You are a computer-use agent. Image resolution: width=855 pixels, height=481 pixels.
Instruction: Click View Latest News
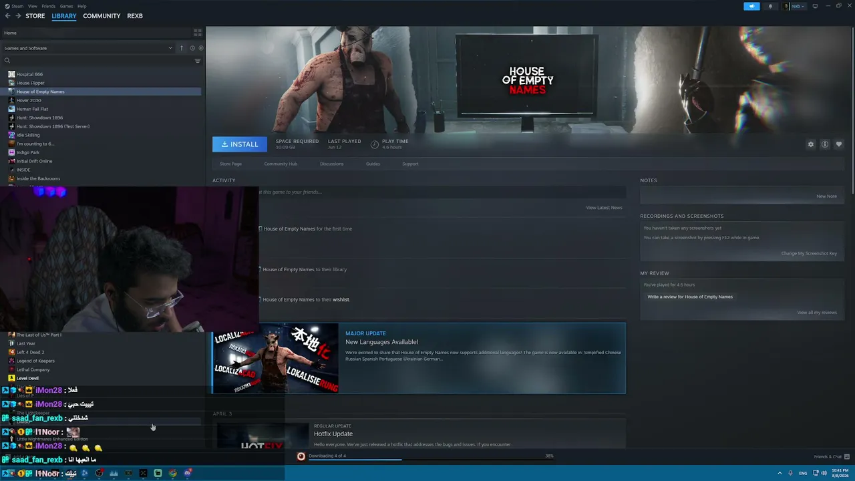(604, 208)
